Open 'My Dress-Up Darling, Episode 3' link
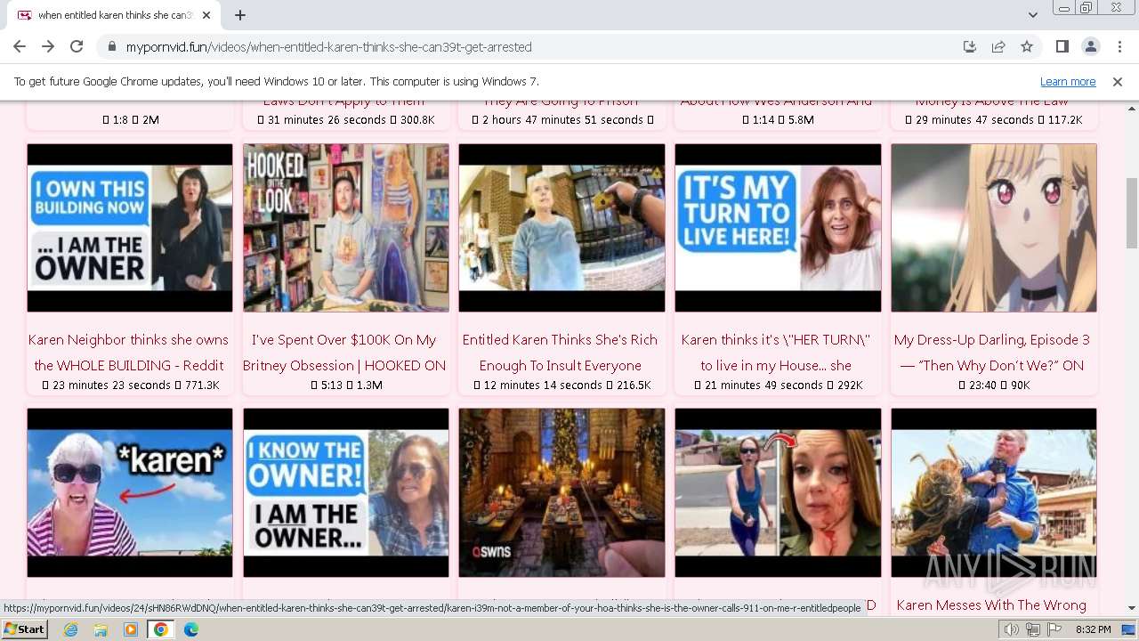The height and width of the screenshot is (641, 1139). coord(992,353)
